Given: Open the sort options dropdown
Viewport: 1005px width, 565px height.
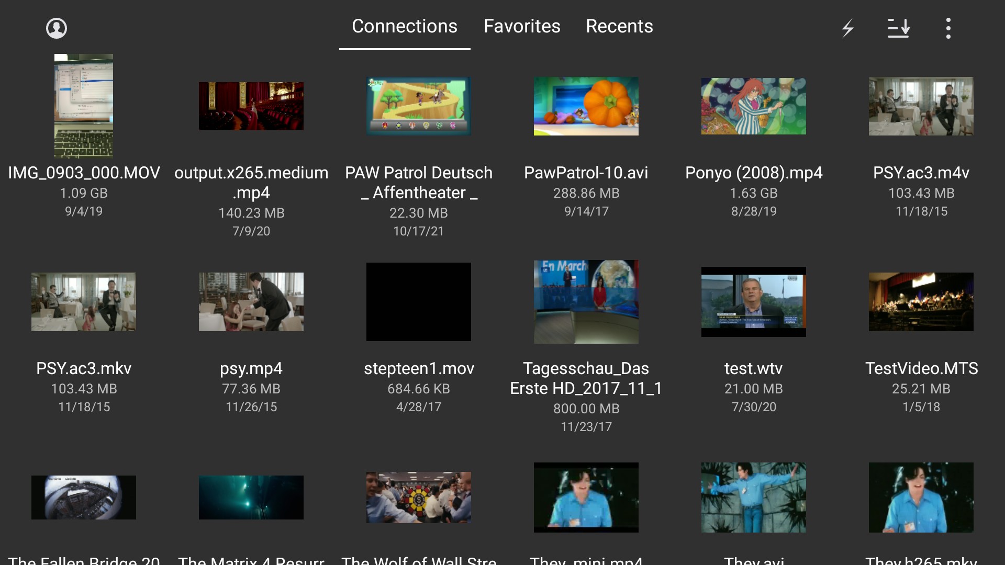Looking at the screenshot, I should (x=899, y=29).
